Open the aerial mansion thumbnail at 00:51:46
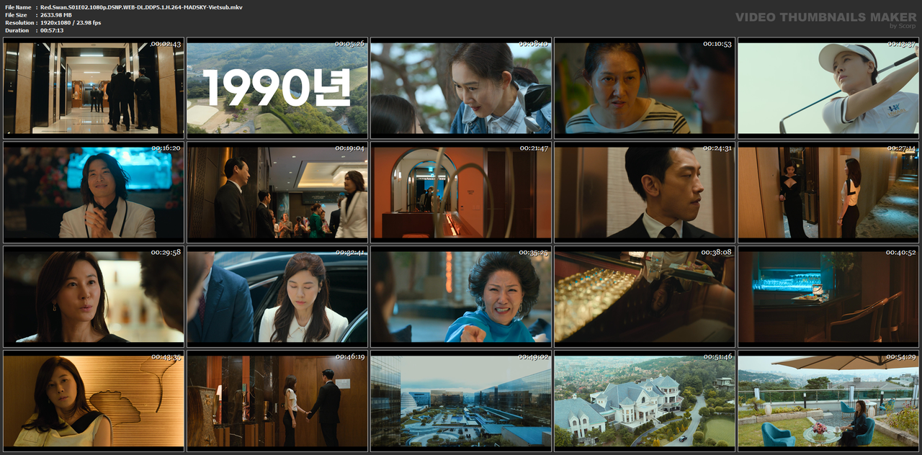Screen dimensions: 922x455 [645, 401]
